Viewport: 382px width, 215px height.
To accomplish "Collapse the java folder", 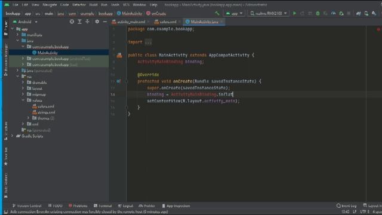I will tap(17, 41).
